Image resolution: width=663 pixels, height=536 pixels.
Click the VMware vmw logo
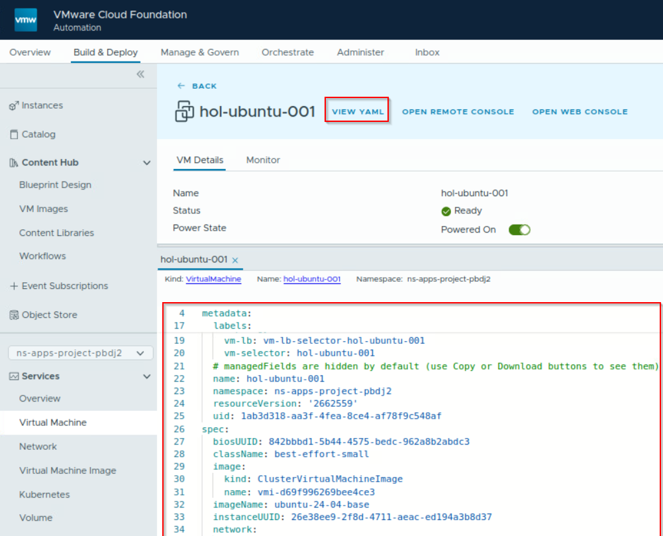25,19
